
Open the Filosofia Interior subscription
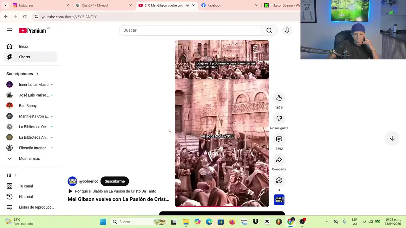click(x=30, y=148)
